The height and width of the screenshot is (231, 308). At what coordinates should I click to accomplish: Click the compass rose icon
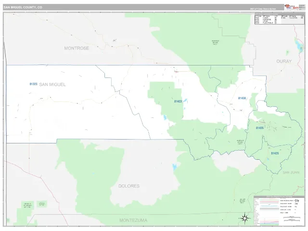coord(244,218)
